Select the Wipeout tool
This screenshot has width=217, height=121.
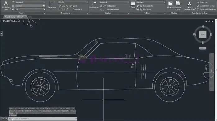[x=170, y=5]
